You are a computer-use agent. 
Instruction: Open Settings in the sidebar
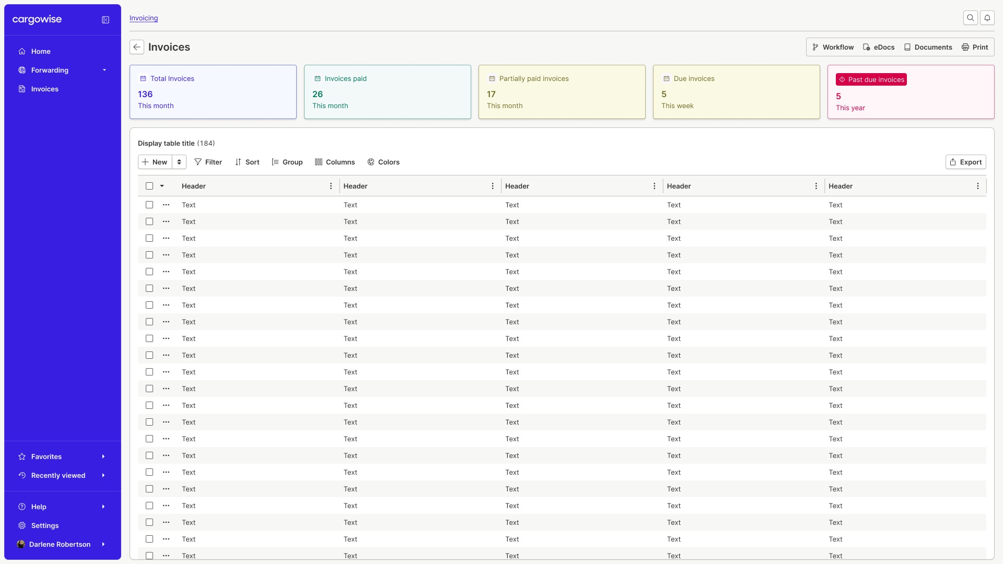63,525
